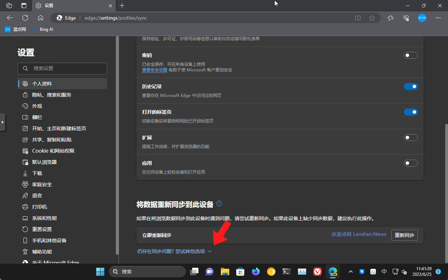Viewport: 448px width, 280px height.
Task: Click the 搜索设置 search field
Action: point(62,68)
